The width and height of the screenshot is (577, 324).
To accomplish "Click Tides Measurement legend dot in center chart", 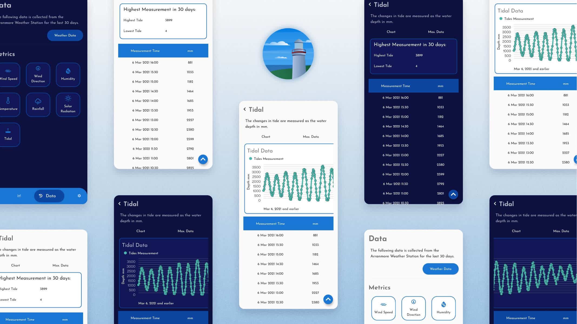I will pos(250,159).
